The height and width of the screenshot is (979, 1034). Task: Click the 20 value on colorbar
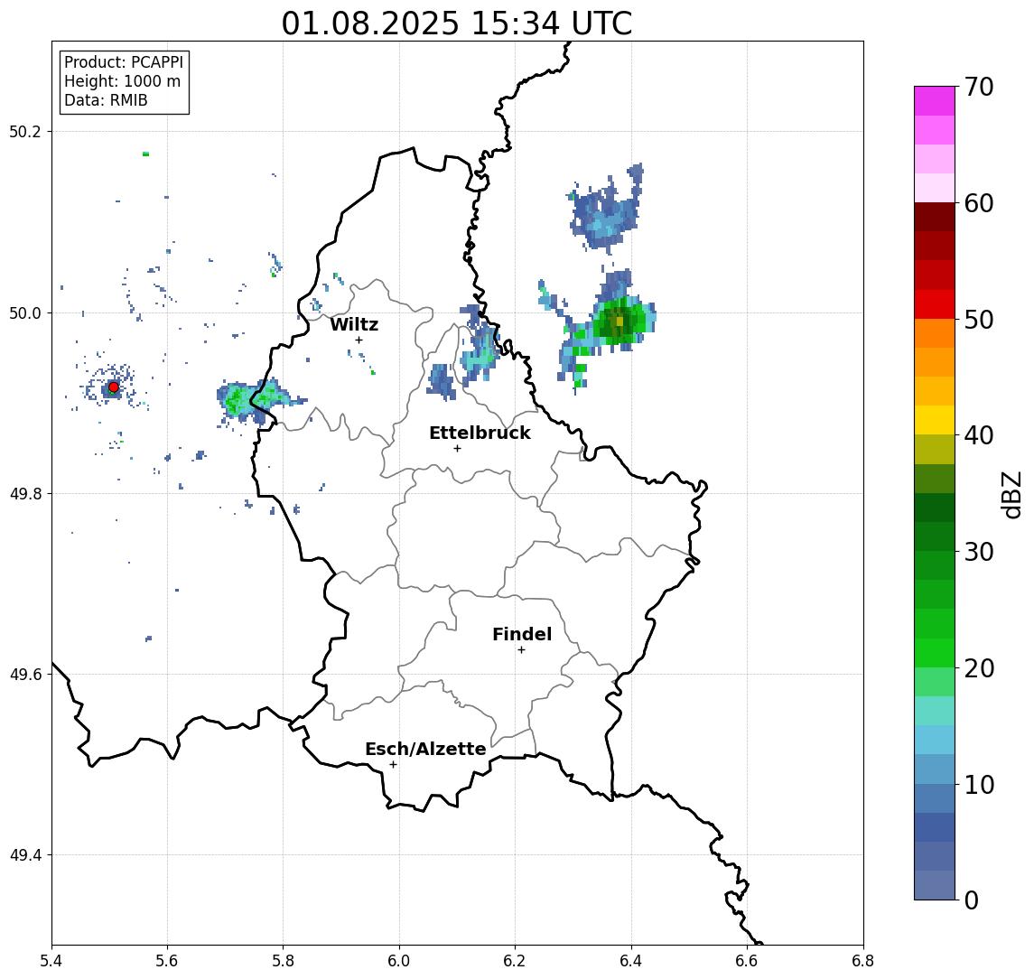(979, 667)
